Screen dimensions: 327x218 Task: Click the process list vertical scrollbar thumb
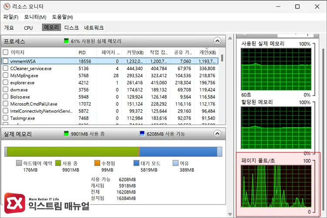click(222, 58)
